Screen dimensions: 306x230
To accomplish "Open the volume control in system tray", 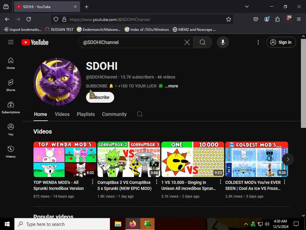I will (x=267, y=224).
